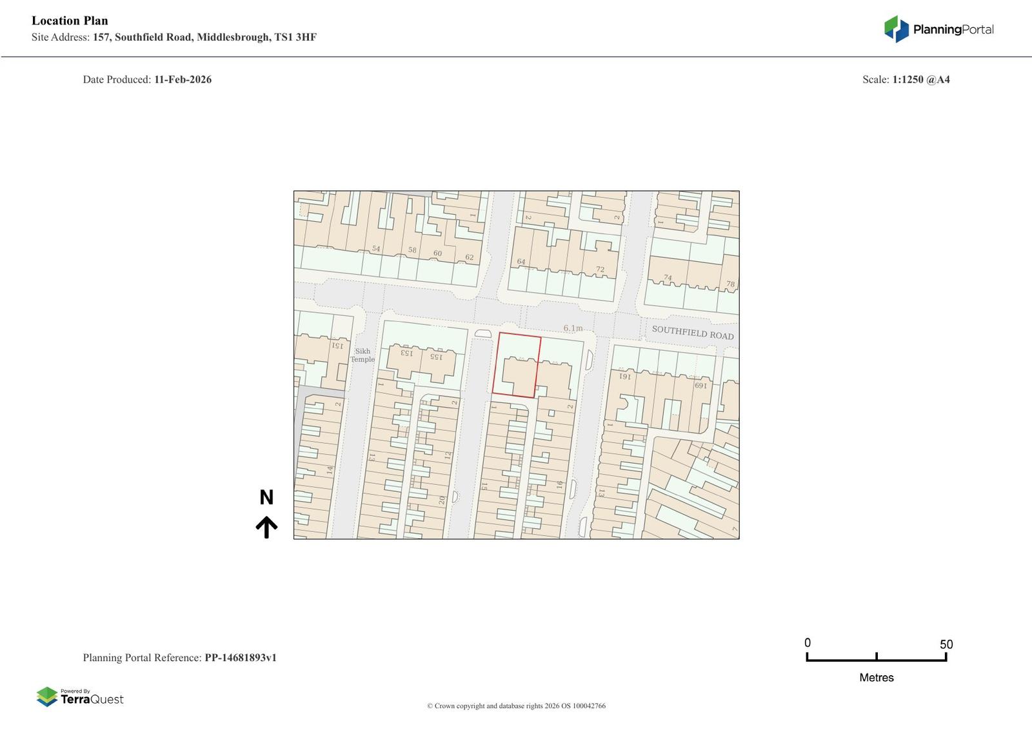Click the Sikh Temple map label
The width and height of the screenshot is (1032, 730).
click(x=362, y=355)
